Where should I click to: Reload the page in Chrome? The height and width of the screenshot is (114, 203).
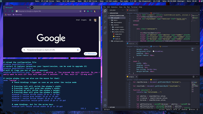[x=12, y=11]
